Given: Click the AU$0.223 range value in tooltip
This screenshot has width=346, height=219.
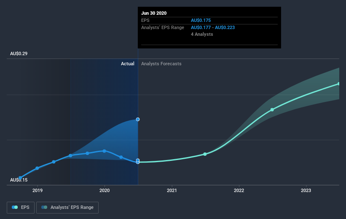Looking at the screenshot, I should [x=225, y=27].
